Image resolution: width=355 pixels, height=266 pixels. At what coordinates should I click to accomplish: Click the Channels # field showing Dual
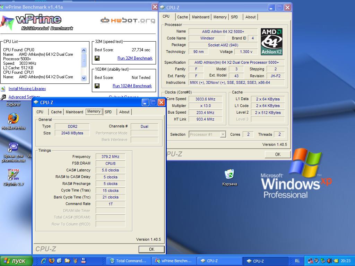pyautogui.click(x=145, y=126)
